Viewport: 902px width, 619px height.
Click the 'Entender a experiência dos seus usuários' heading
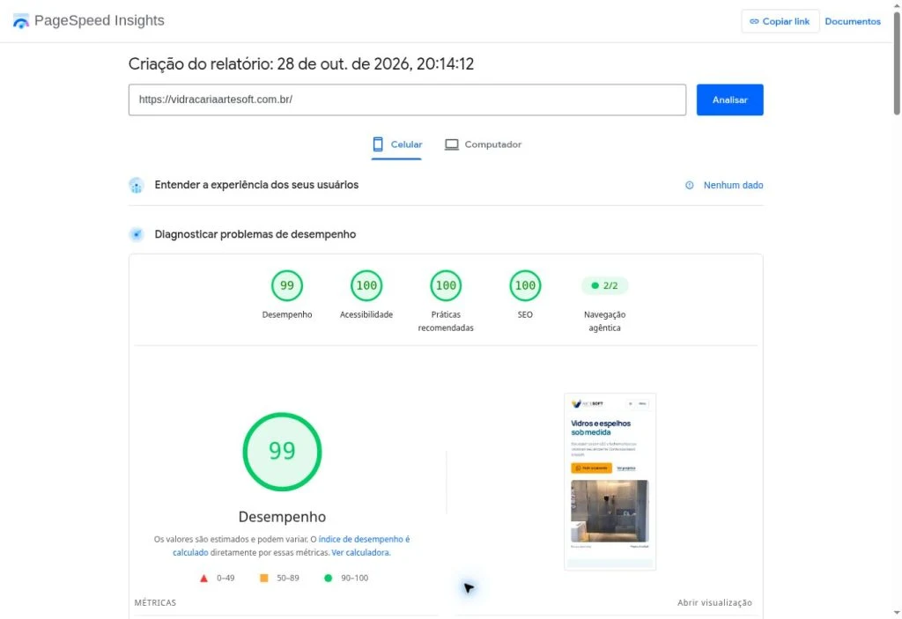point(256,185)
